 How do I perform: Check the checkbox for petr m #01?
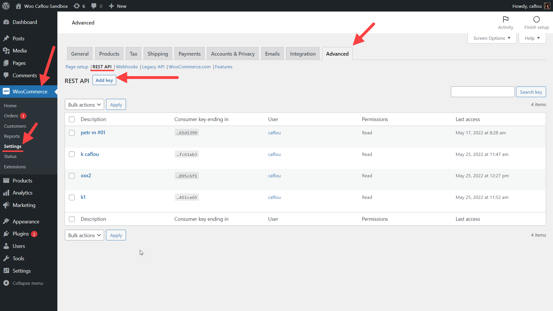72,133
